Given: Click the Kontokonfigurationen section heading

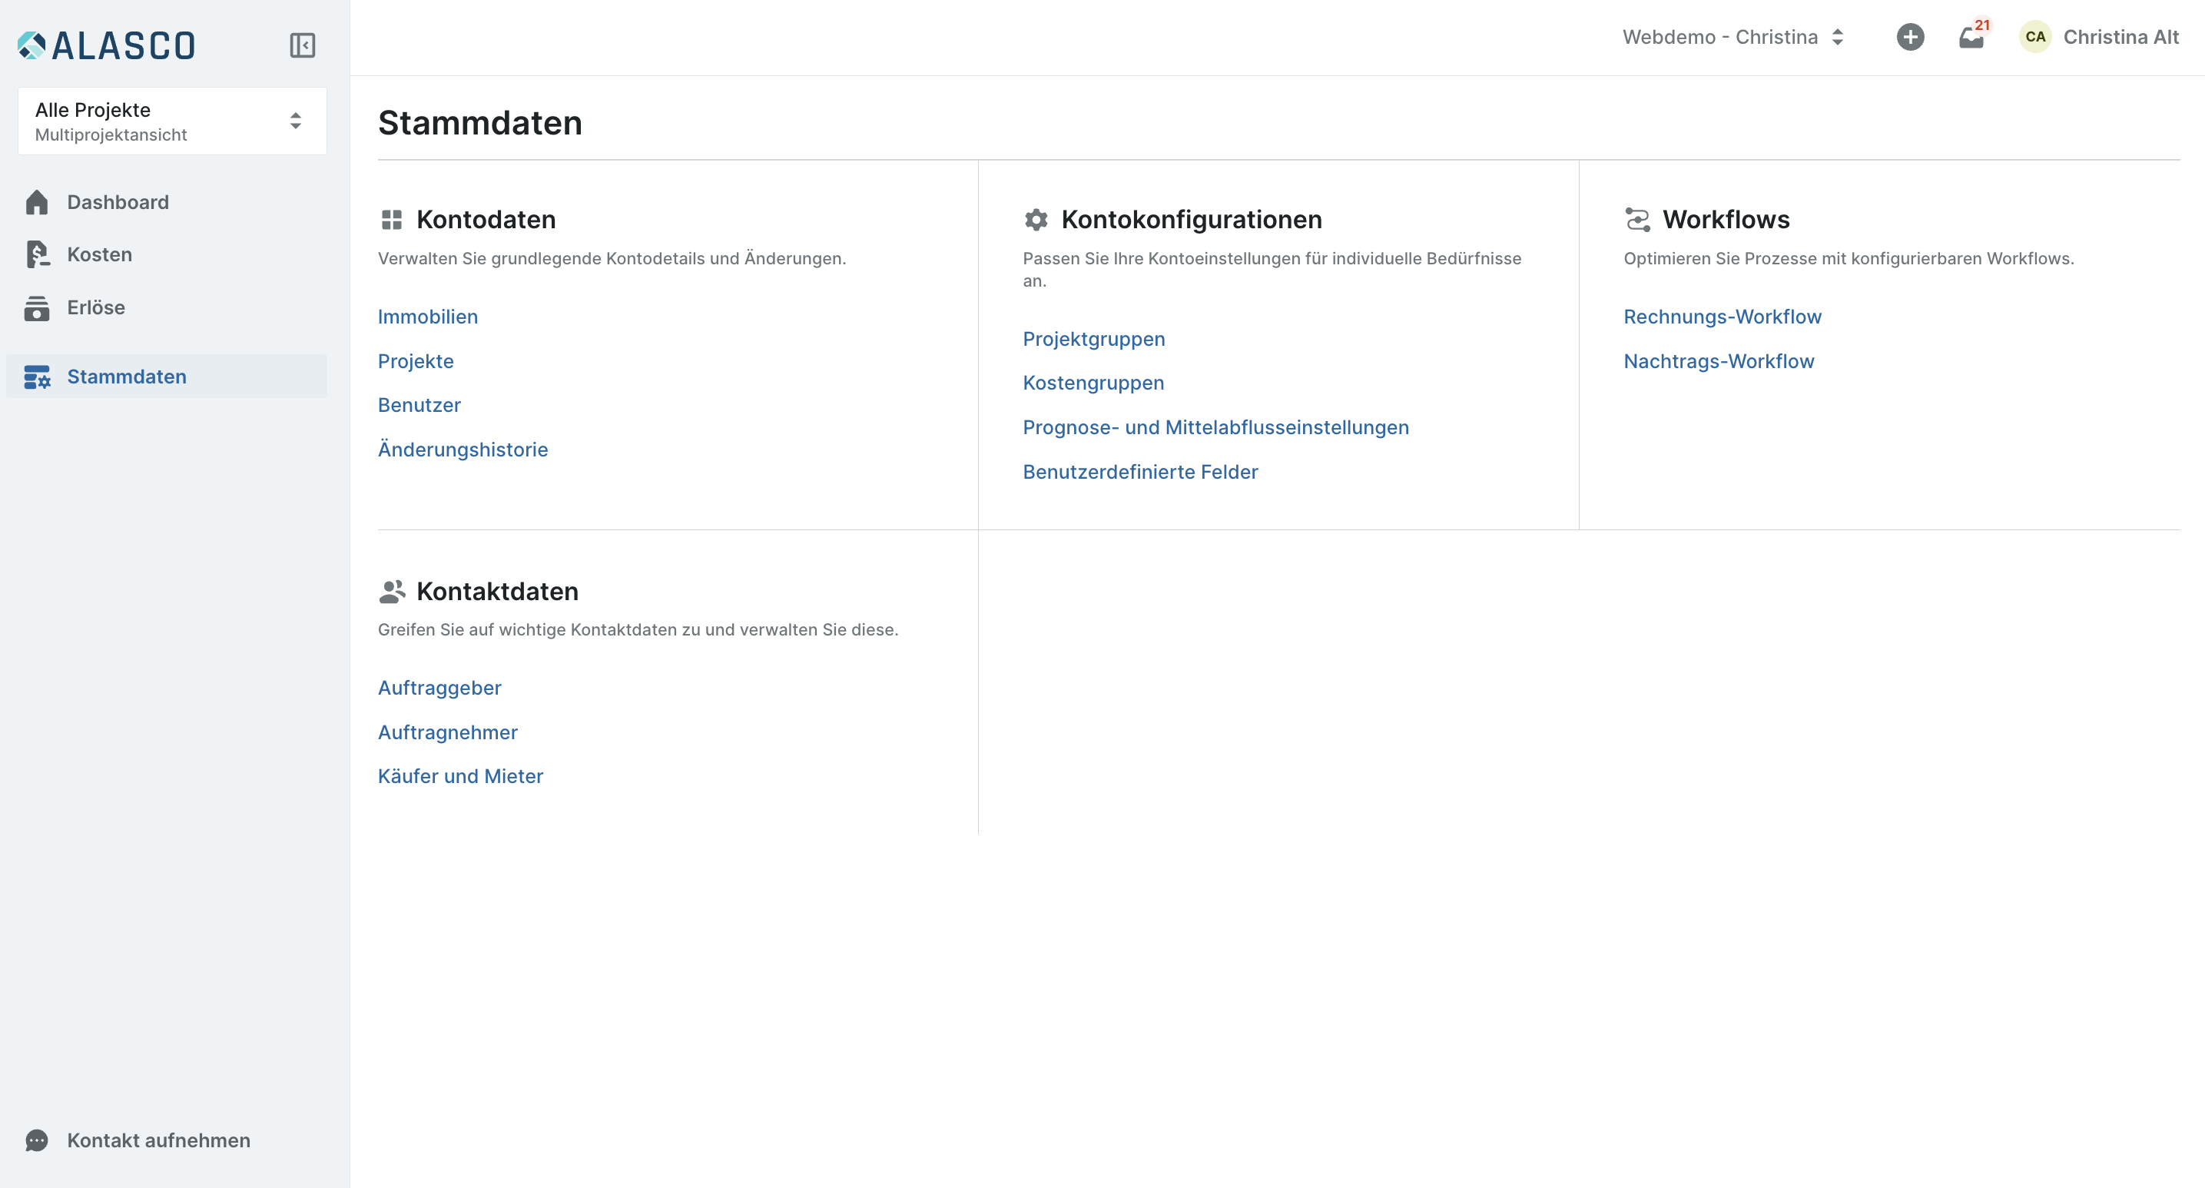Looking at the screenshot, I should pos(1192,220).
